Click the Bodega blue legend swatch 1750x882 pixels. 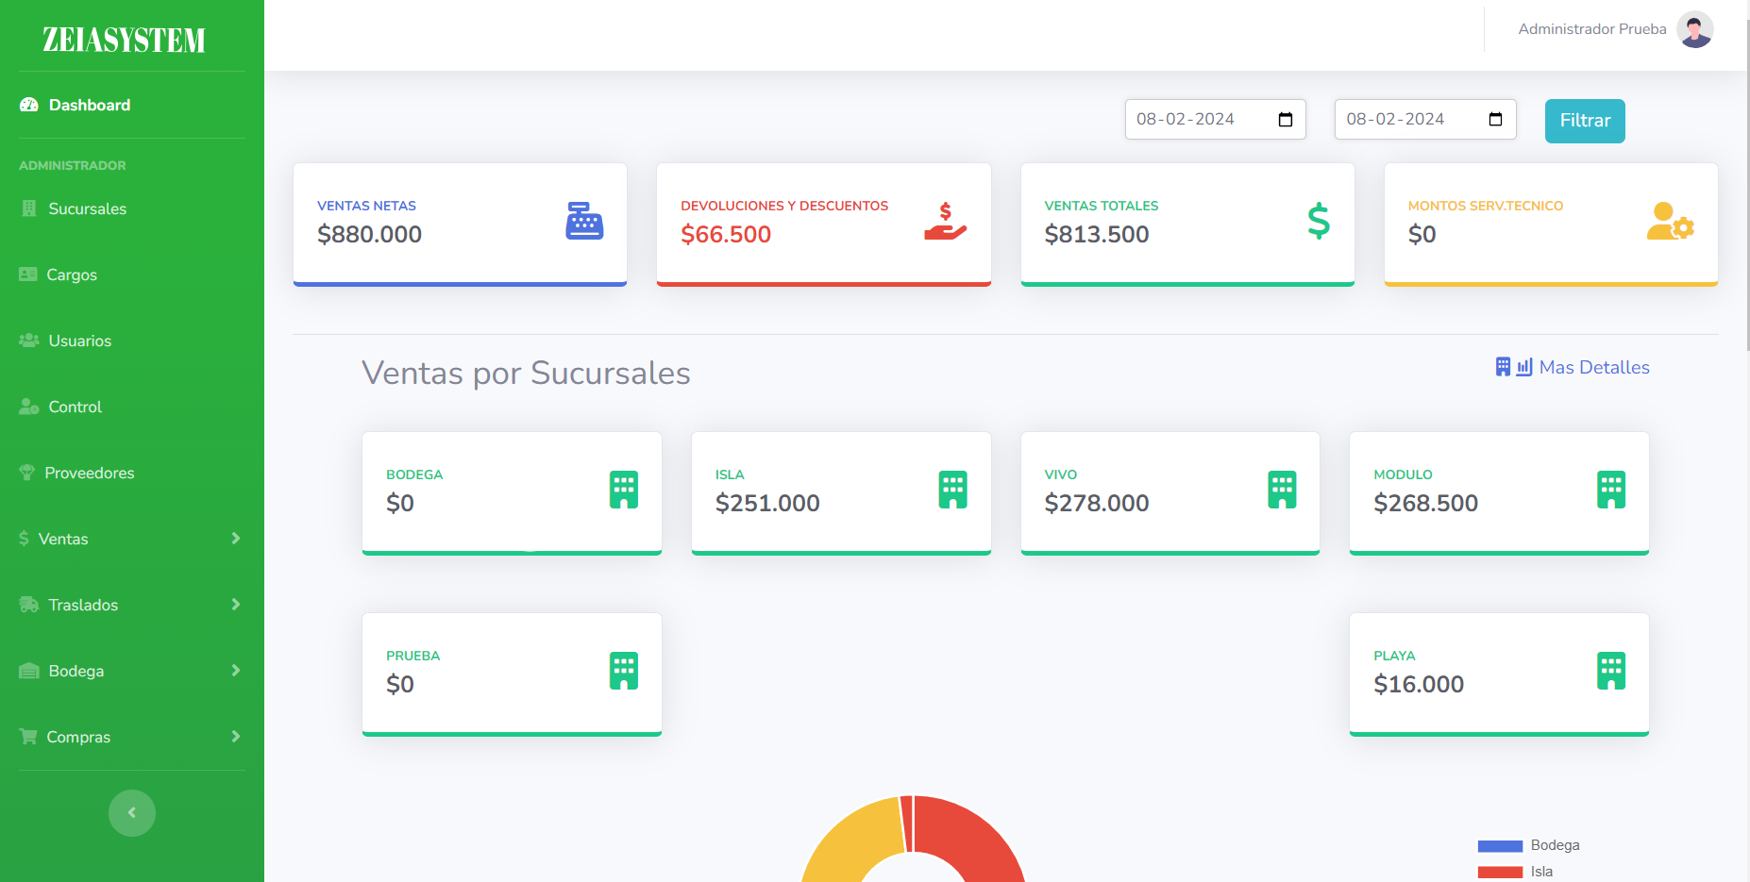(1500, 845)
